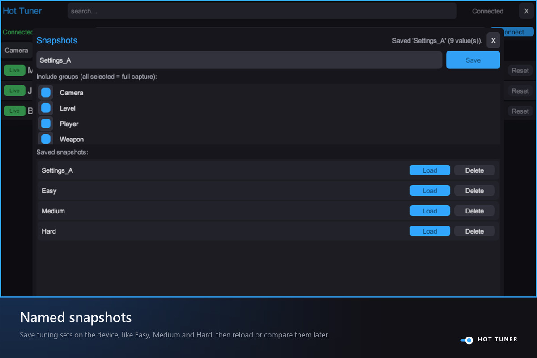Close the Hot Tuner window X button
Image resolution: width=537 pixels, height=358 pixels.
(526, 11)
